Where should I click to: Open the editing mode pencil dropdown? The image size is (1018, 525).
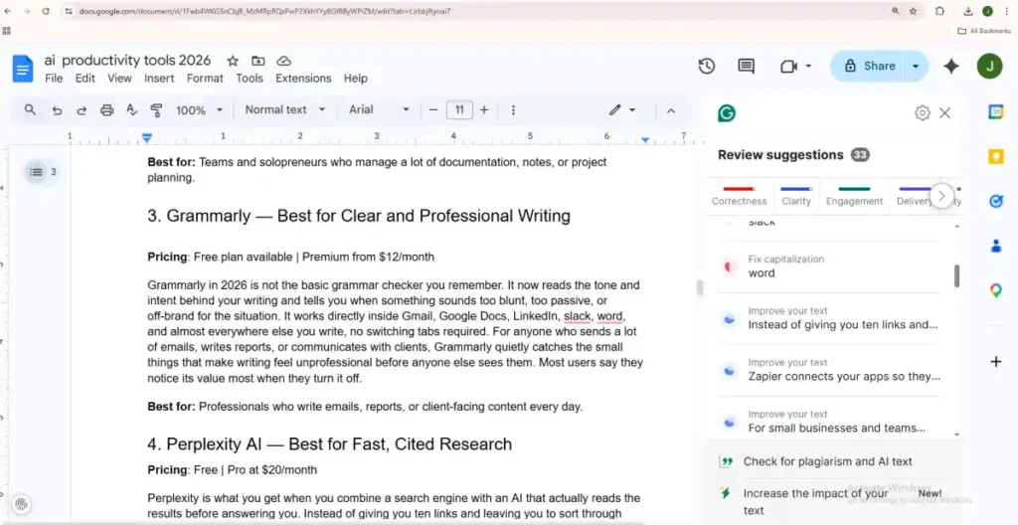[x=622, y=109]
